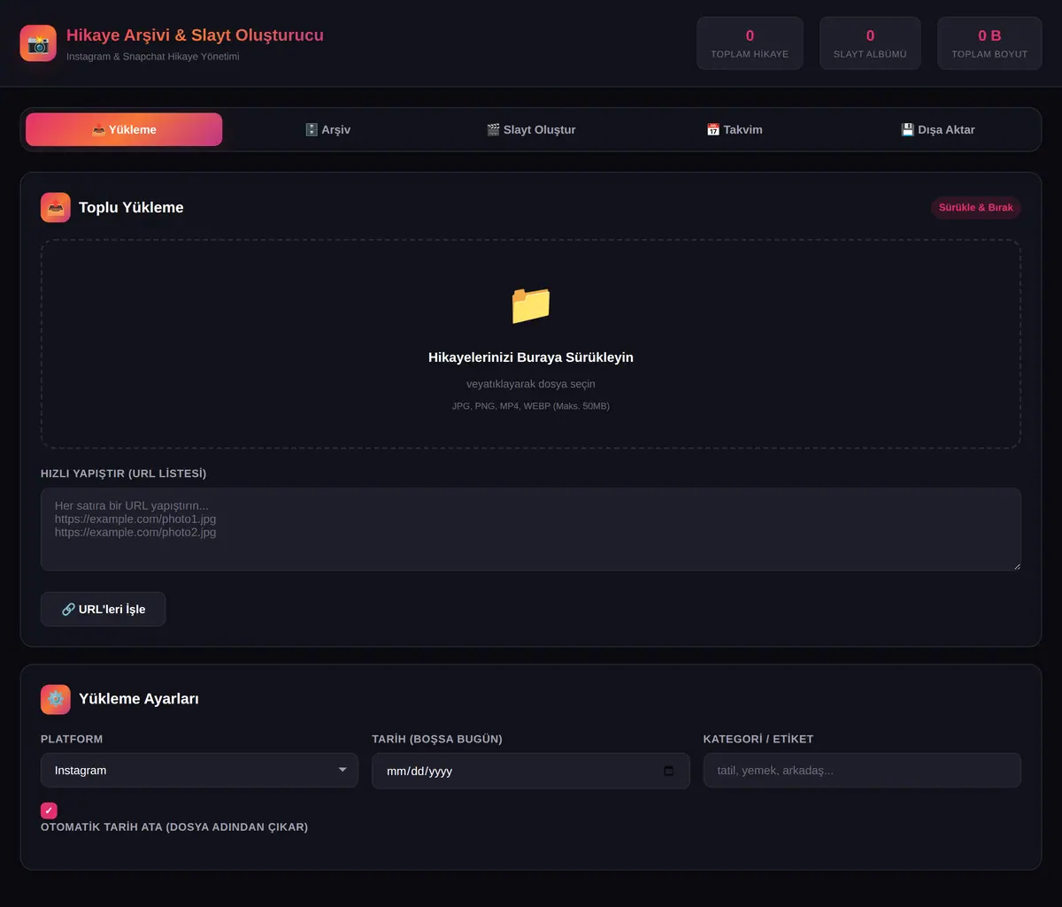Click the Instagram & Snapchat Hikaye Yönetimi subtitle
The width and height of the screenshot is (1062, 907).
(x=153, y=57)
